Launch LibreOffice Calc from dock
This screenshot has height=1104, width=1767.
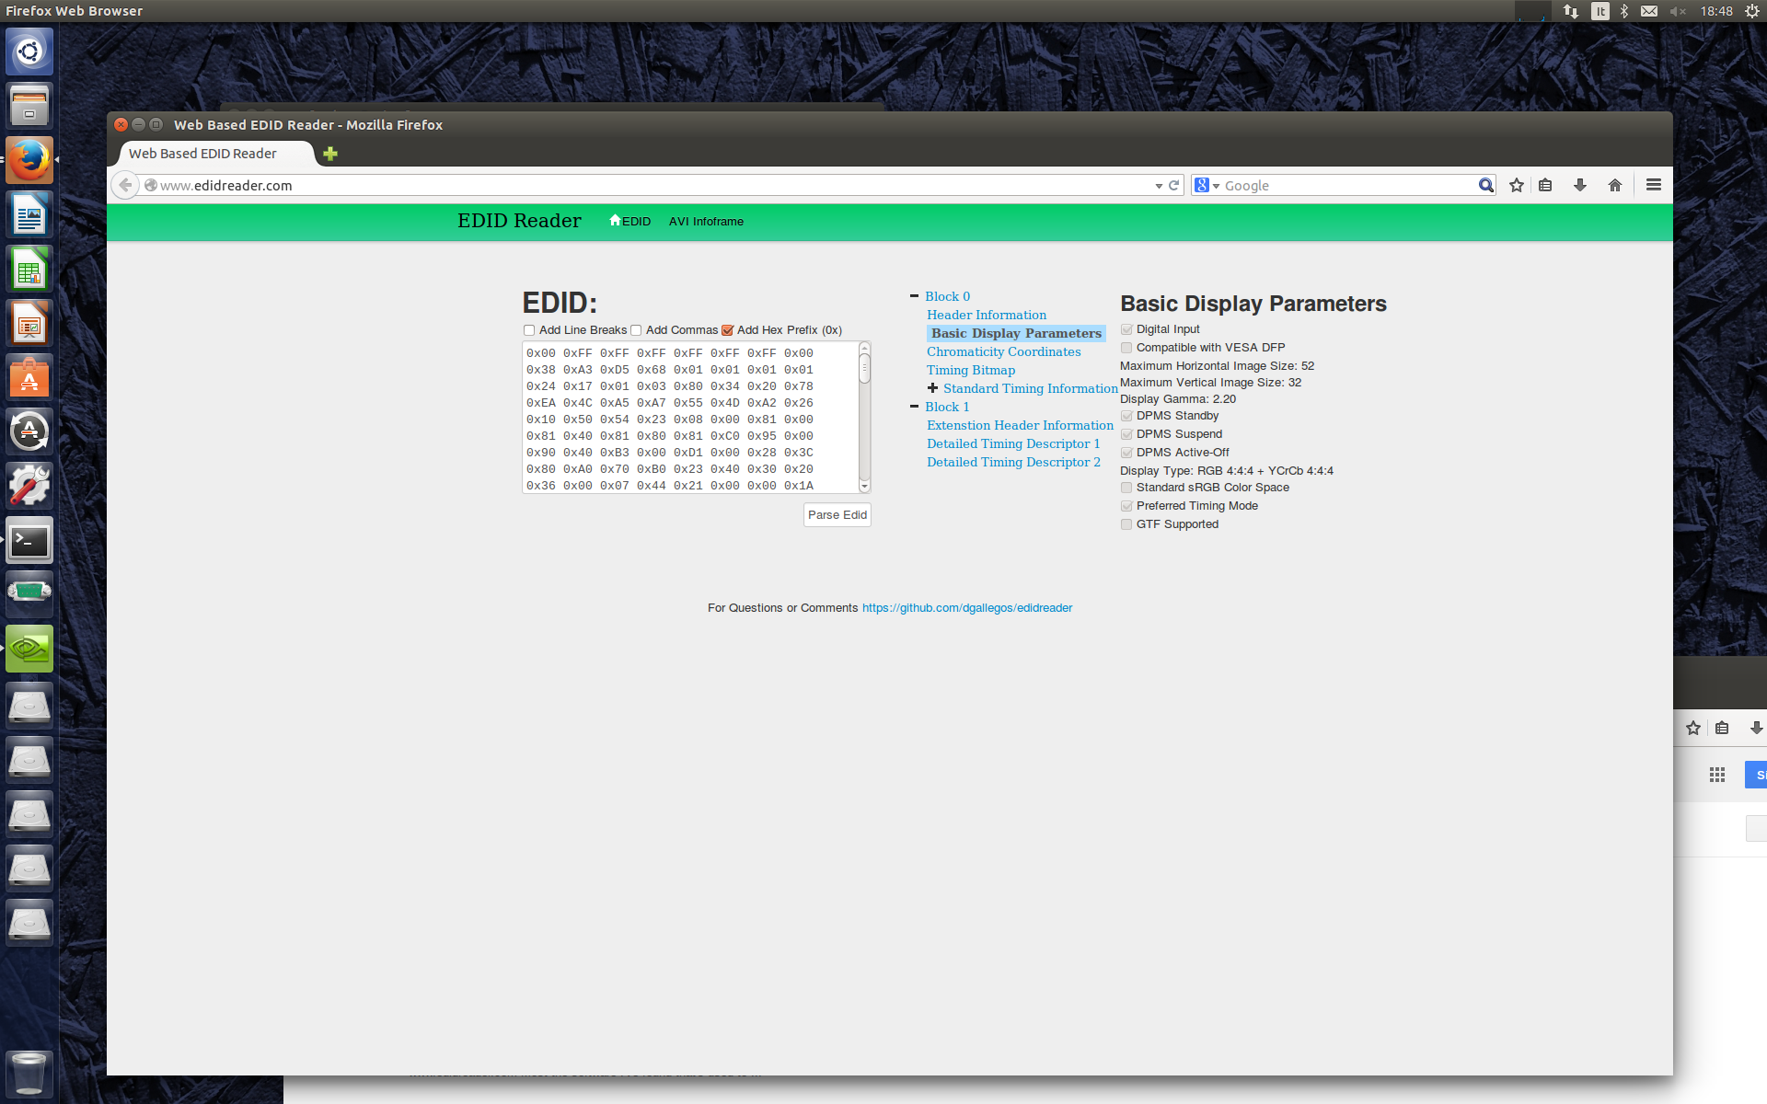point(29,269)
